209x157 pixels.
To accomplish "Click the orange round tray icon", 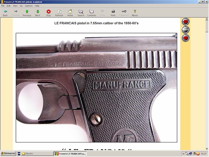I will (198, 154).
